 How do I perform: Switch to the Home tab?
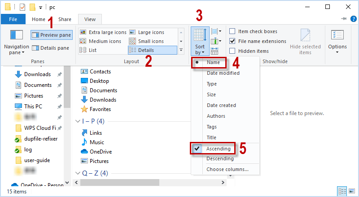click(x=39, y=19)
